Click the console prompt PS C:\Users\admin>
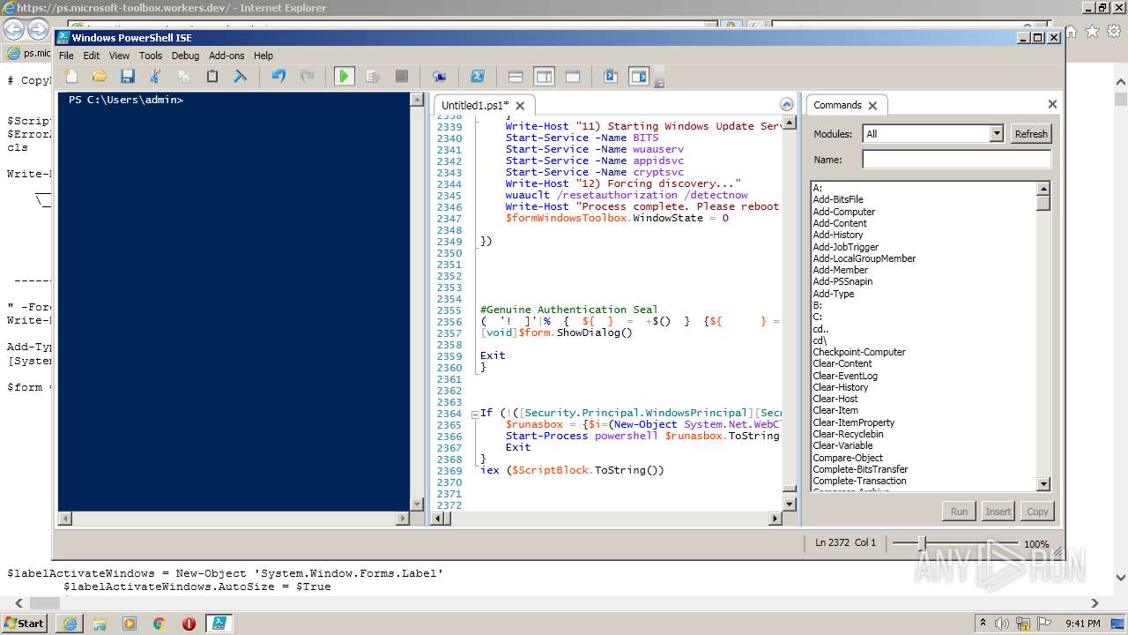Image resolution: width=1128 pixels, height=635 pixels. tap(126, 100)
